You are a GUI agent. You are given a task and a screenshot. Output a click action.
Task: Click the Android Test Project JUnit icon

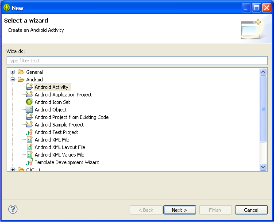tap(29, 132)
